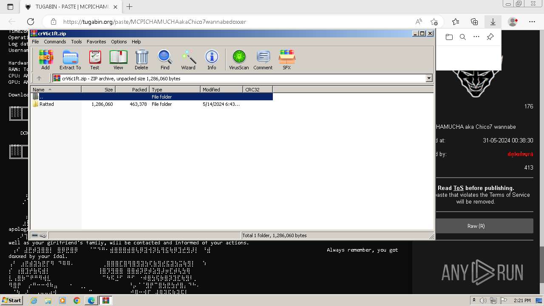The image size is (544, 306).
Task: Refresh the Edge browser page
Action: click(31, 22)
